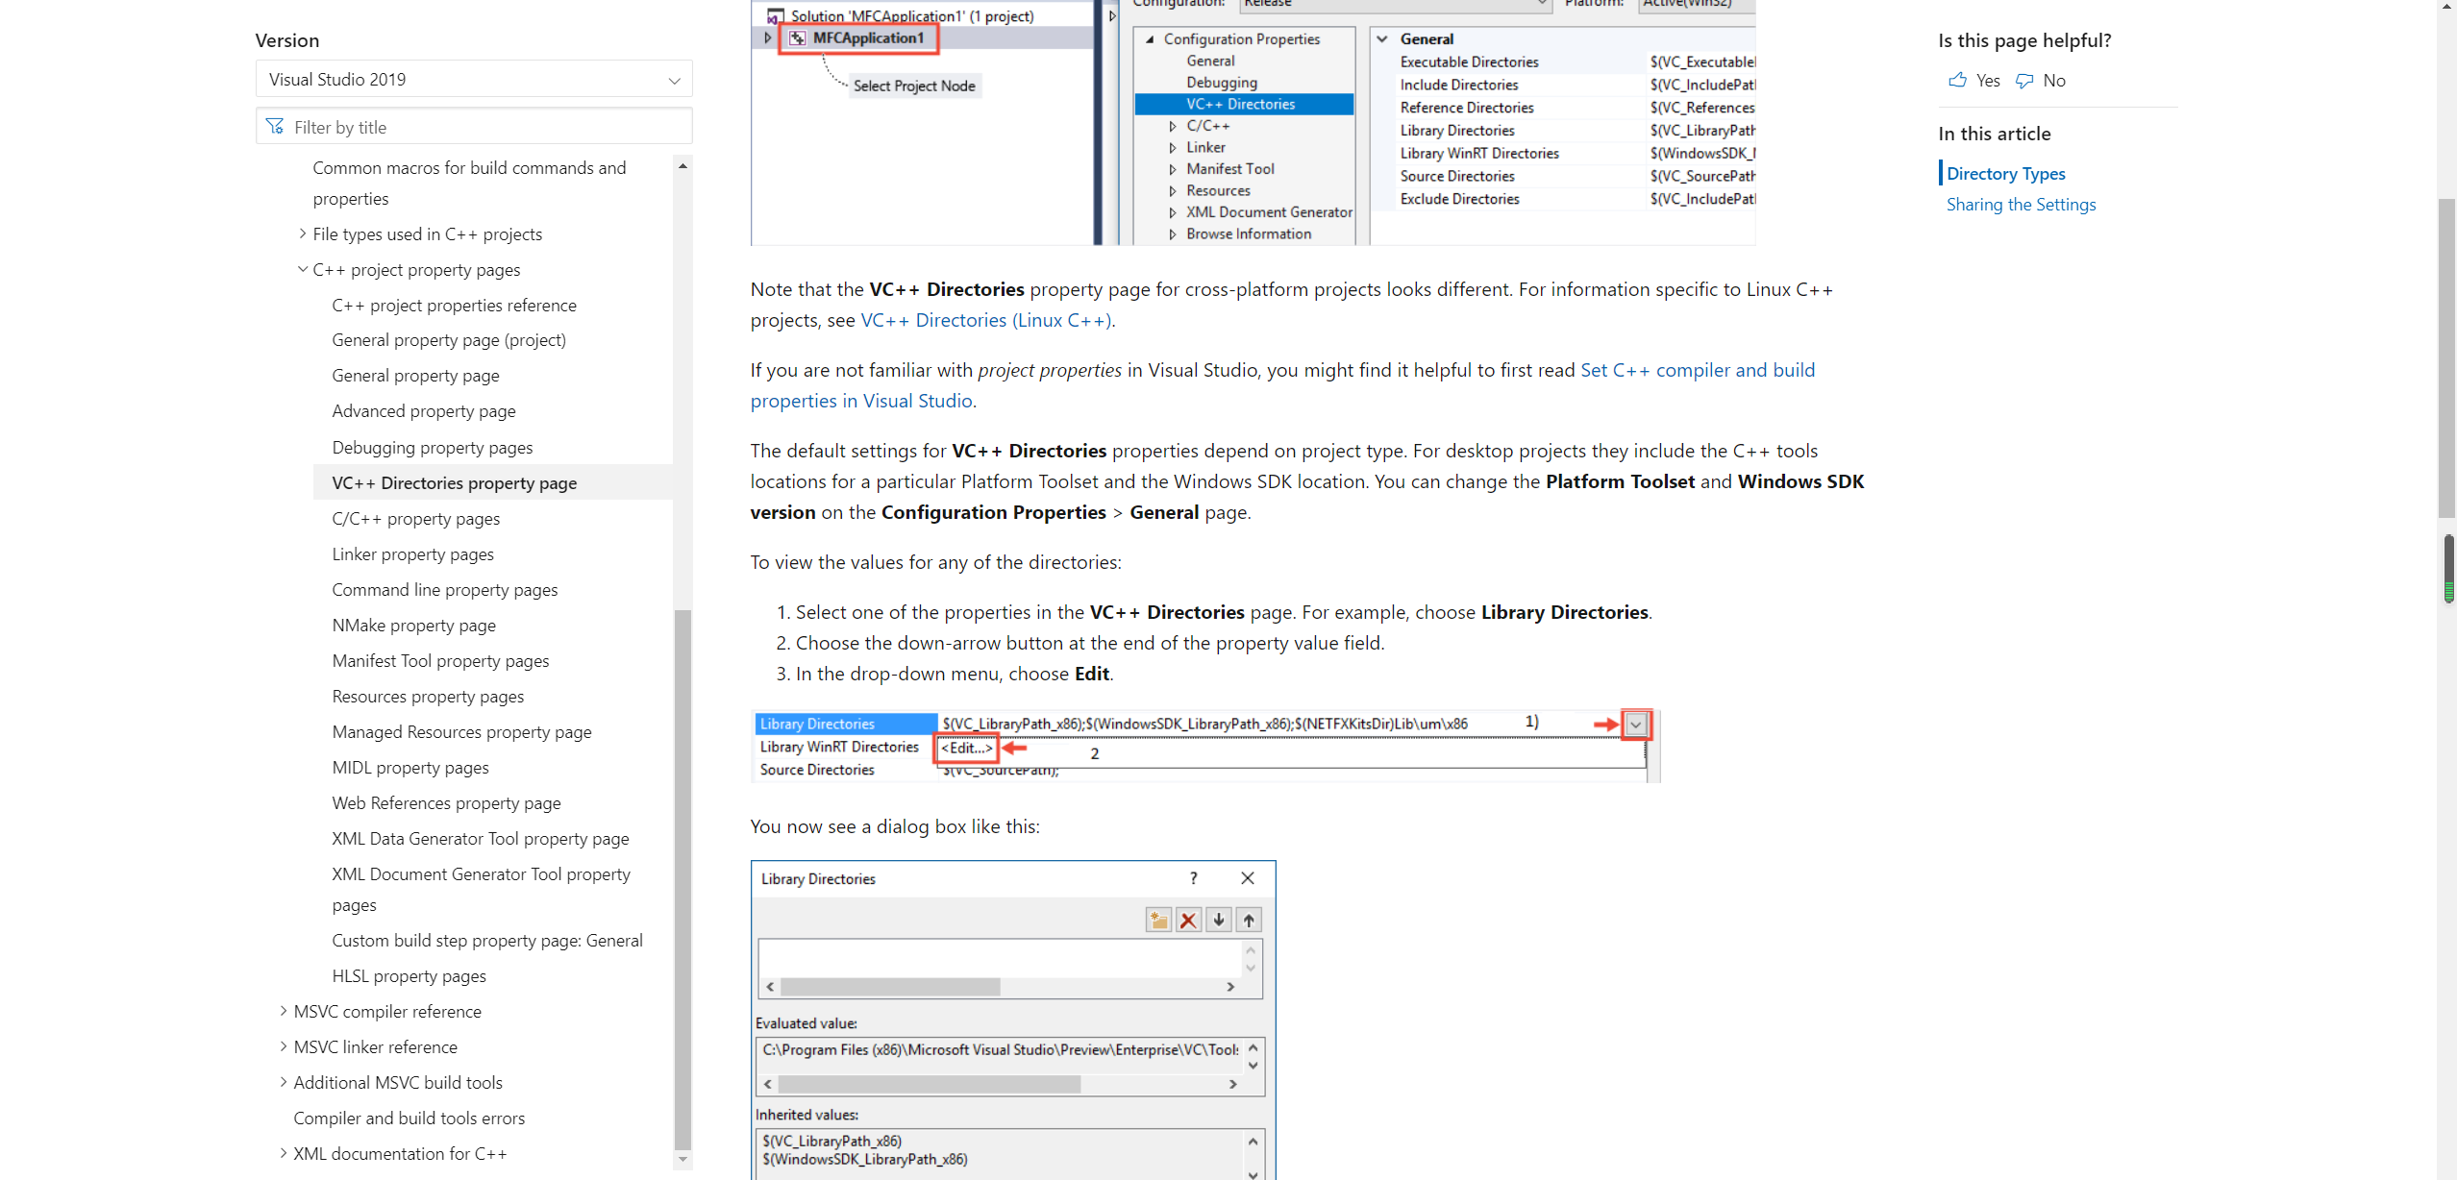Jump to Directory Types section
The height and width of the screenshot is (1180, 2457).
click(x=2005, y=174)
